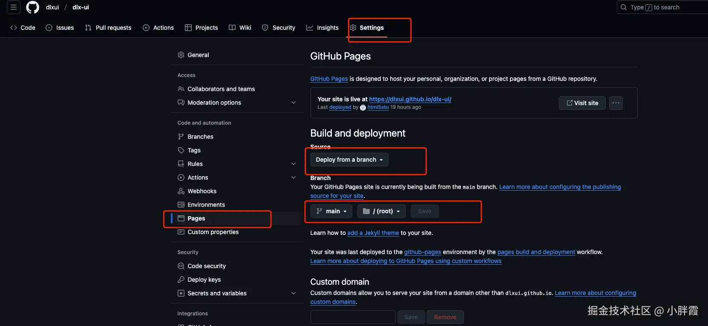Switch to the Insights tab
708x326 pixels.
pos(322,28)
